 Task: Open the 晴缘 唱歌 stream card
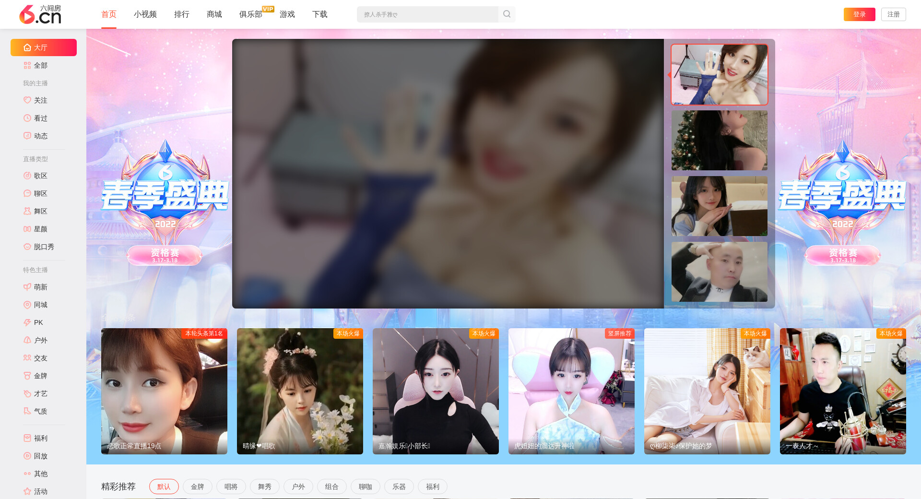300,391
